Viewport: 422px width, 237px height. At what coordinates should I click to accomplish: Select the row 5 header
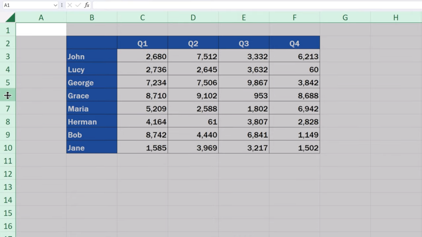coord(8,83)
